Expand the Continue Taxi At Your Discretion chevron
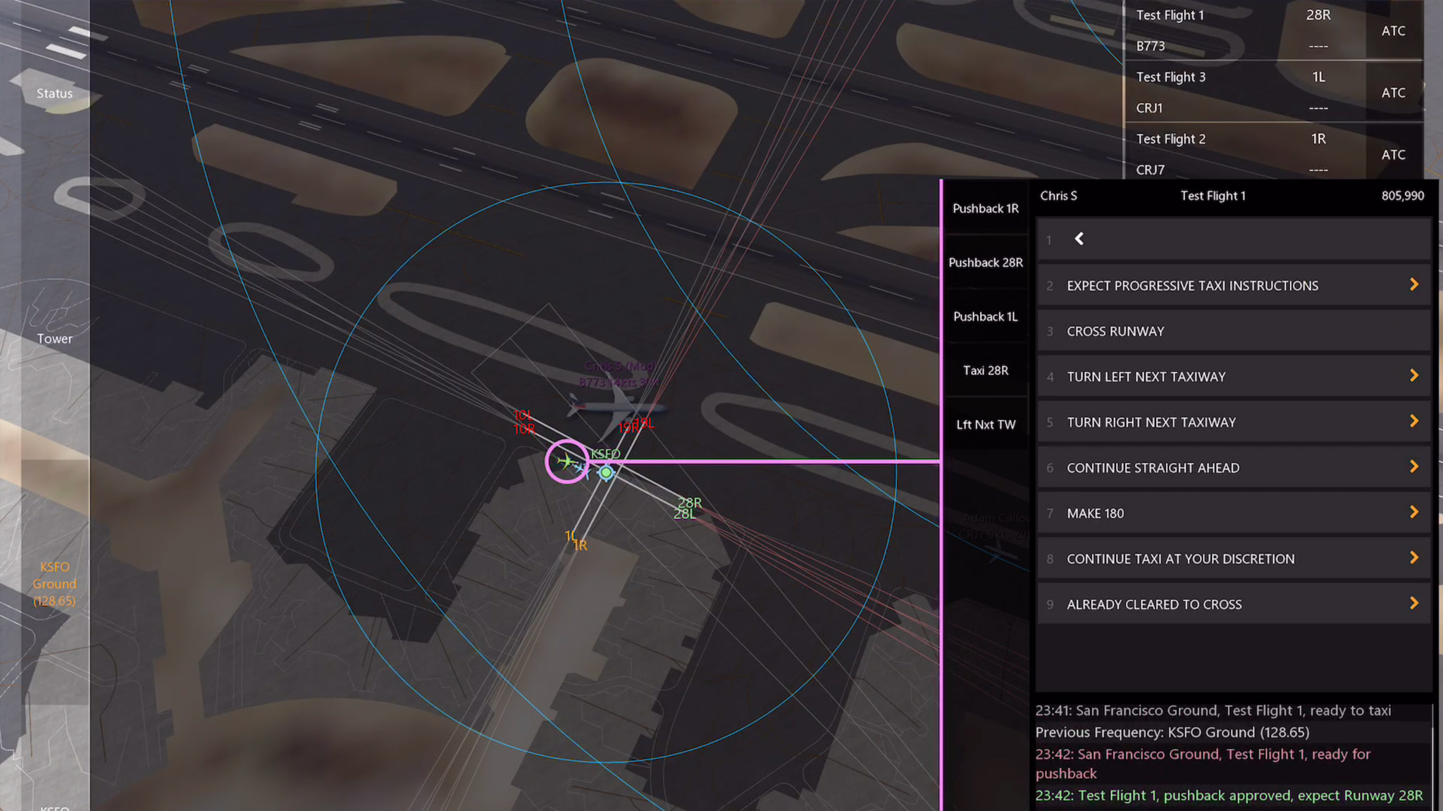The height and width of the screenshot is (811, 1443). click(x=1413, y=558)
